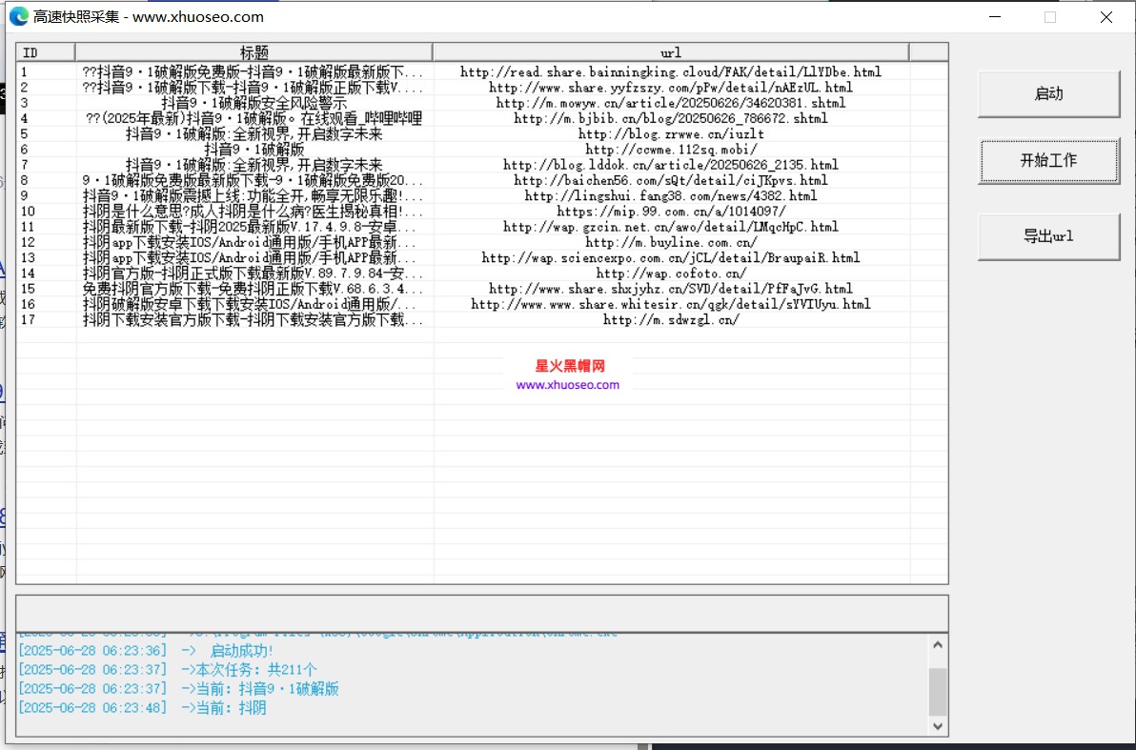1136x750 pixels.
Task: Click the log scrollbar down arrow
Action: pos(938,725)
